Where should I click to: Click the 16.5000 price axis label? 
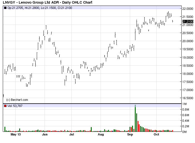pyautogui.click(x=188, y=98)
